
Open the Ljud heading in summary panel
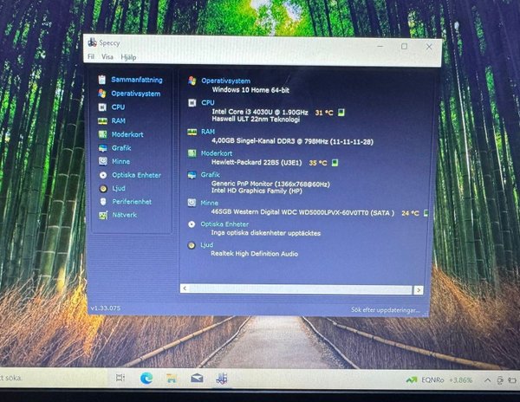(206, 245)
